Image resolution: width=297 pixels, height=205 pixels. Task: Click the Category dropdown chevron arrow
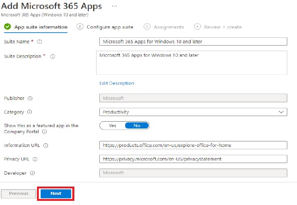click(281, 112)
